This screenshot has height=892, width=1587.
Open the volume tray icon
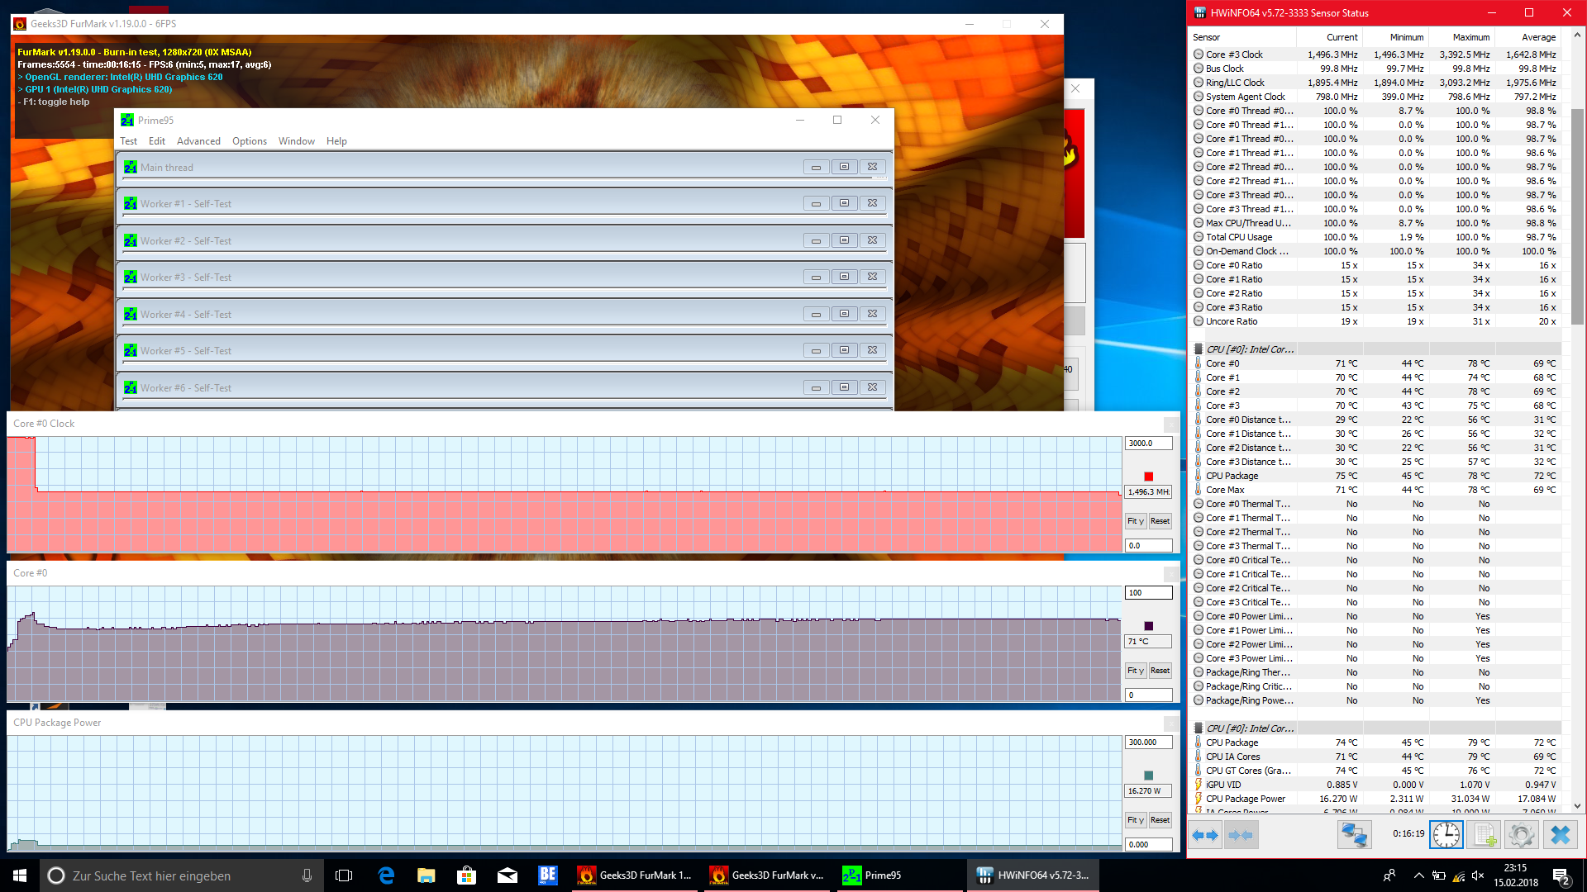point(1478,875)
